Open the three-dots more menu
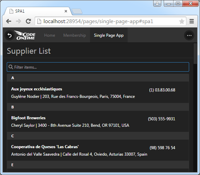This screenshot has height=175, width=200. pos(189,35)
